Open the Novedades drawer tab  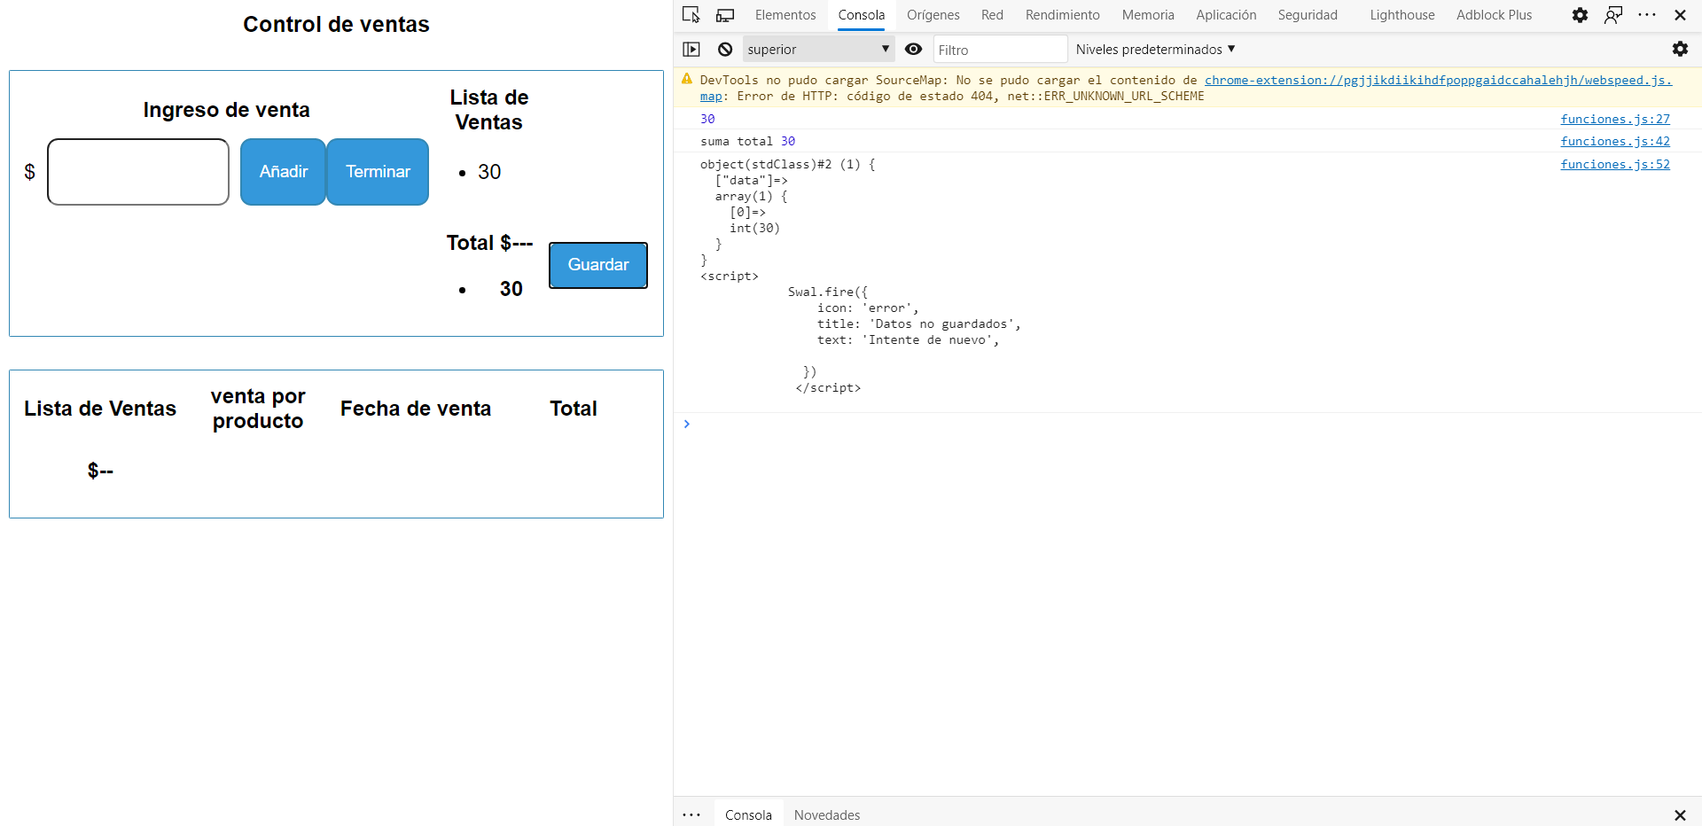click(827, 814)
